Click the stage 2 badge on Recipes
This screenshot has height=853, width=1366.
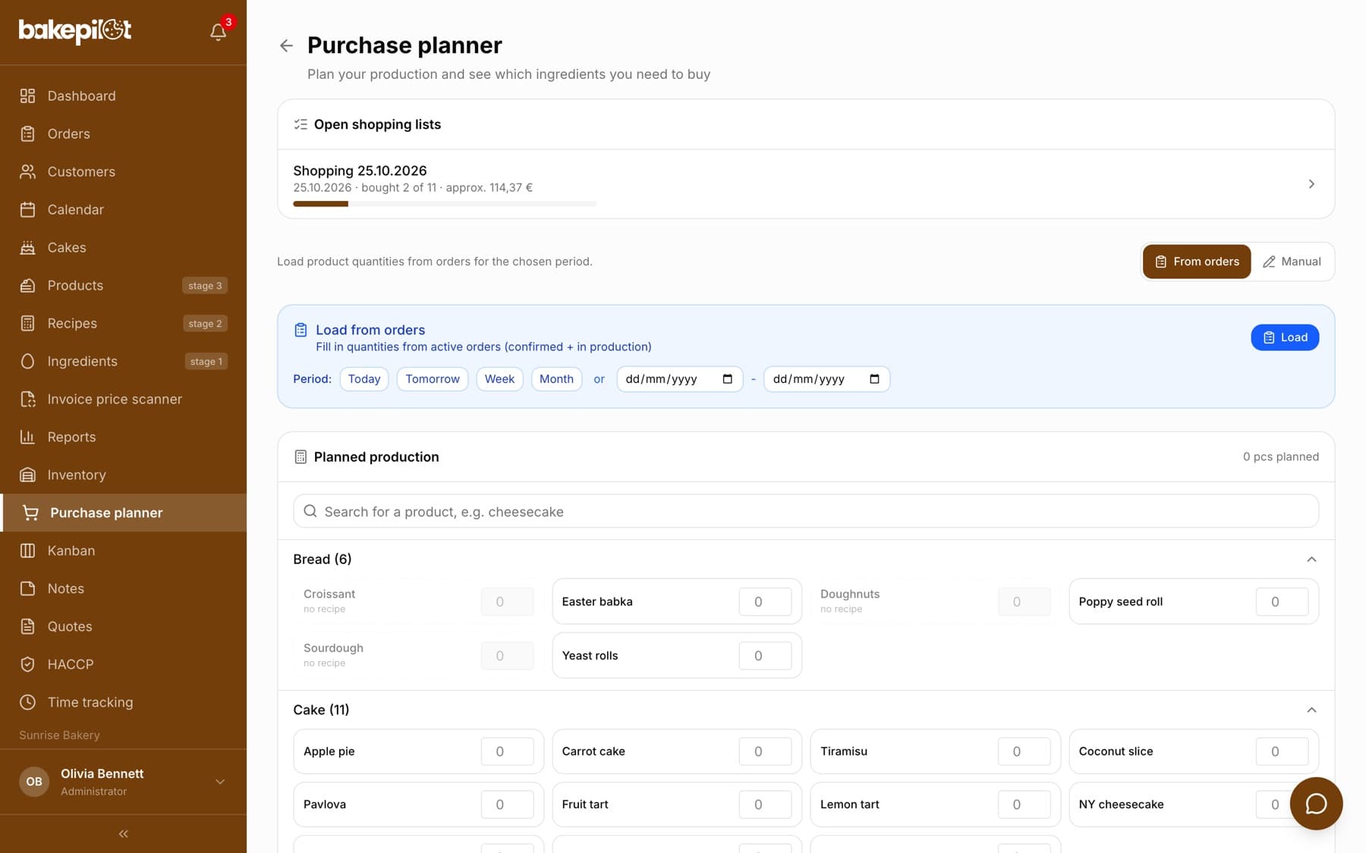205,324
